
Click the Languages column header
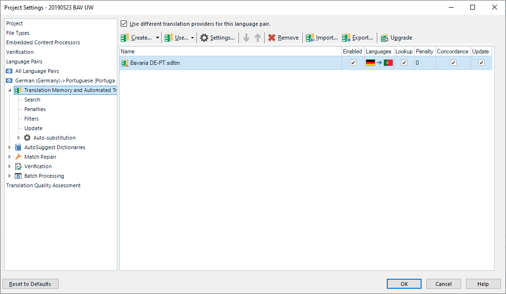coord(379,51)
